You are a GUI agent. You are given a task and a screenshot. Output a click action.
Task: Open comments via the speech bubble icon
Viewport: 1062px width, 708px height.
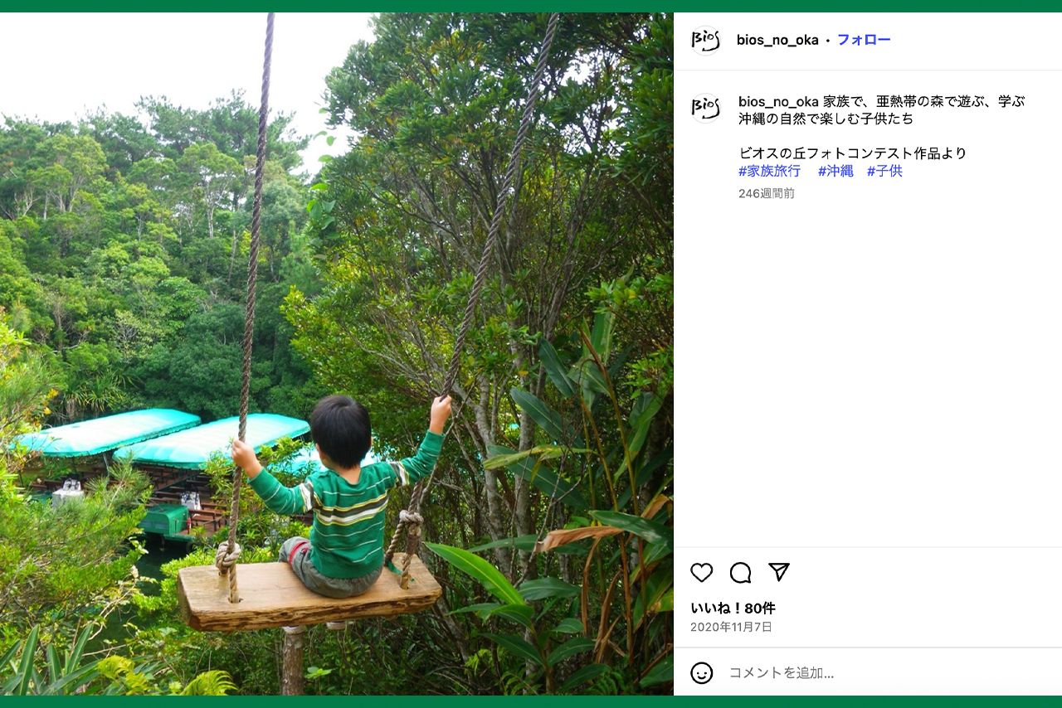click(x=741, y=572)
